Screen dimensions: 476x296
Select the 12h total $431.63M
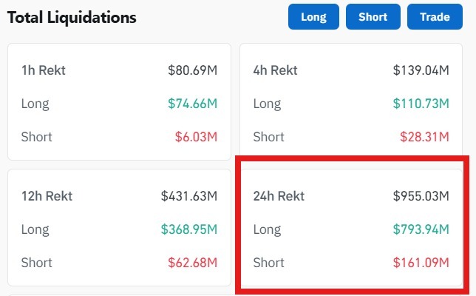(189, 196)
